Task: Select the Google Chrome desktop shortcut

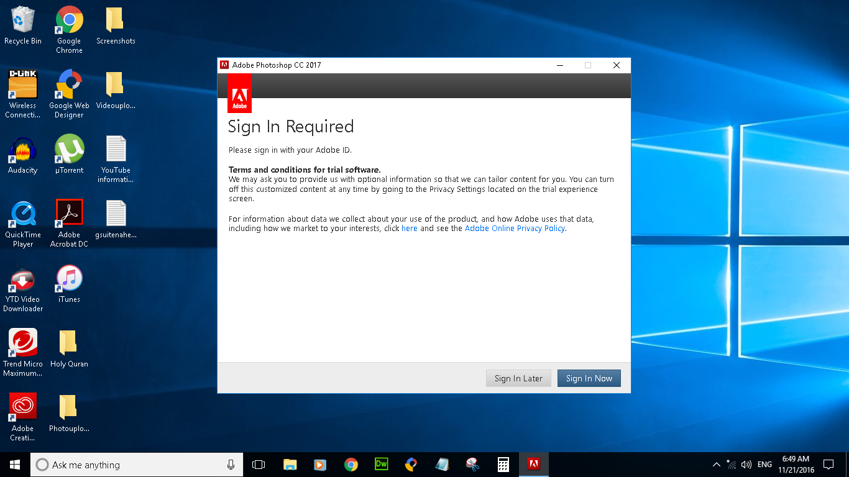Action: [69, 30]
